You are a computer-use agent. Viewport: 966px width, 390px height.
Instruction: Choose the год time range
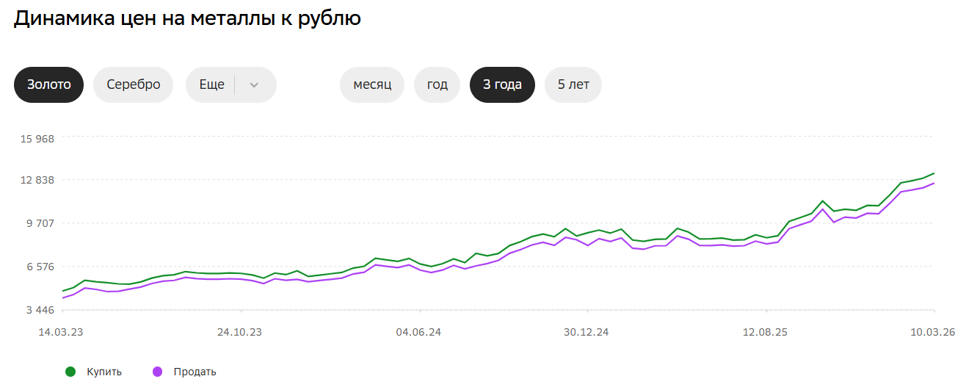(437, 84)
